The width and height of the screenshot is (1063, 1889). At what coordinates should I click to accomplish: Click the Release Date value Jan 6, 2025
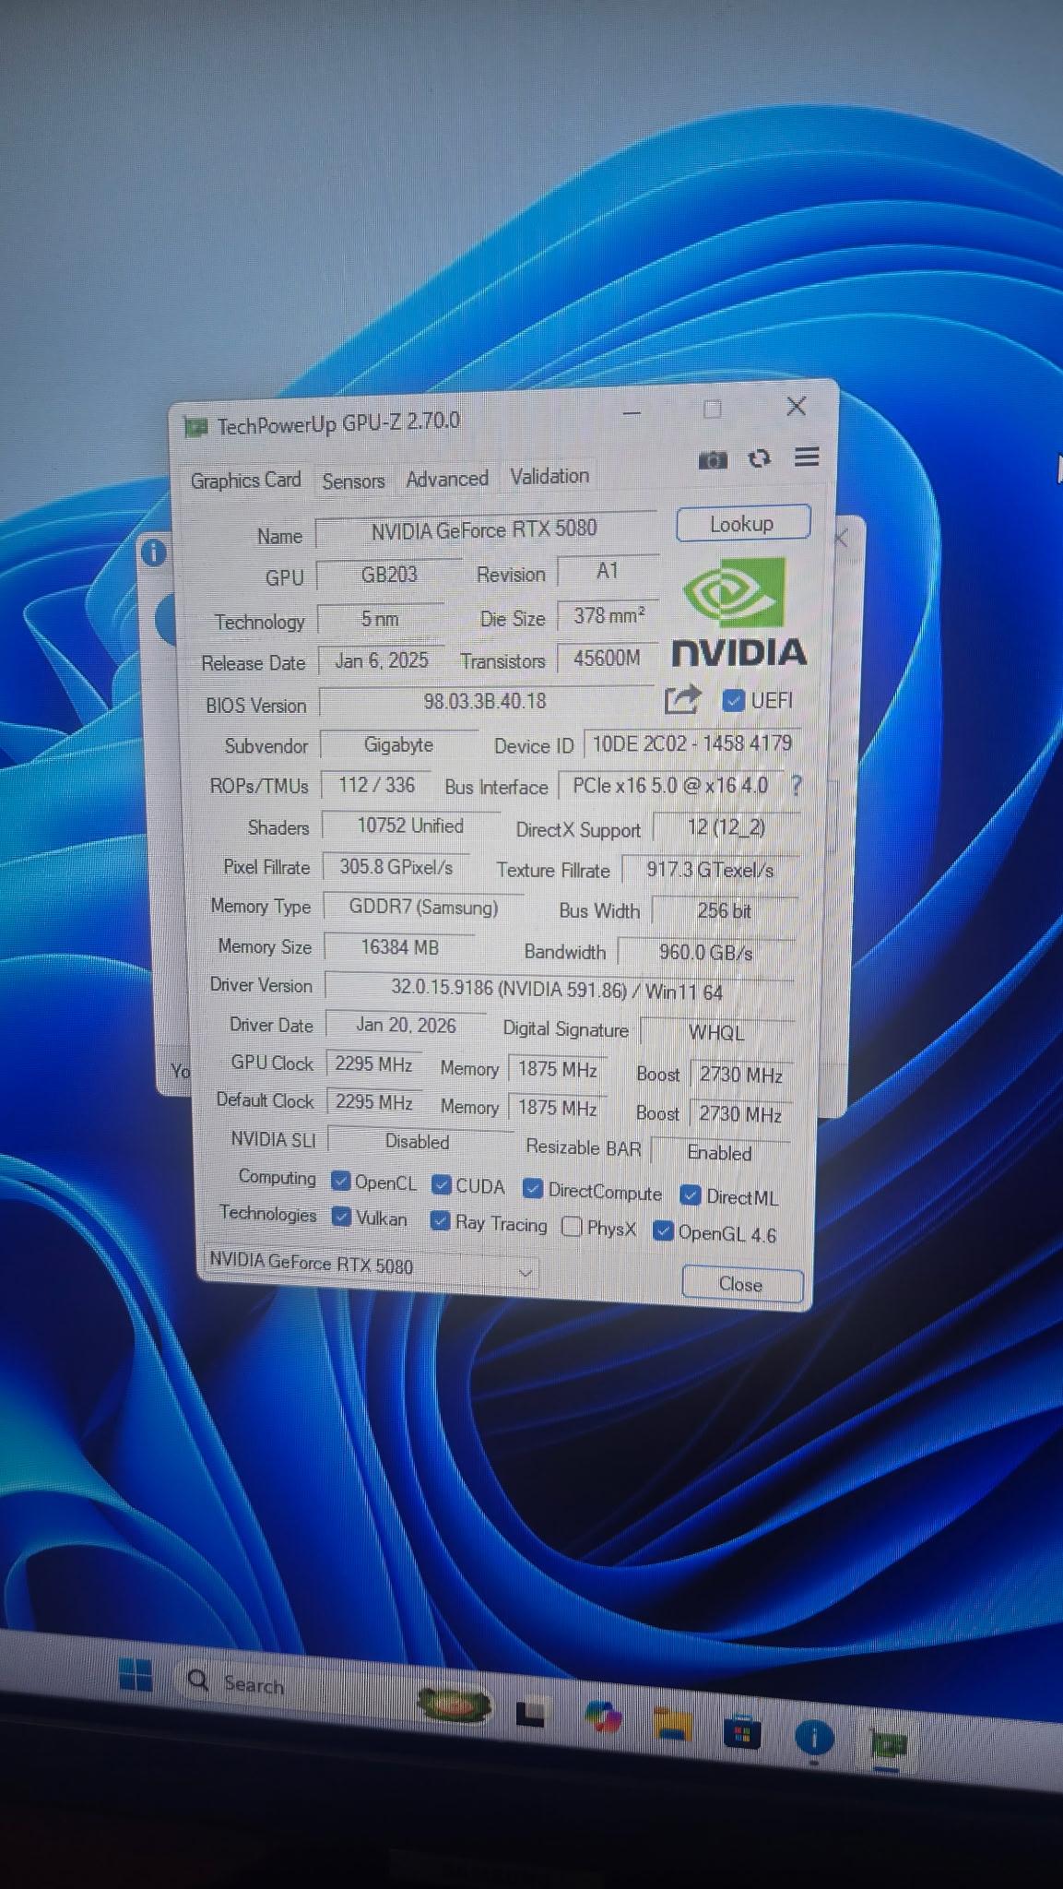click(382, 661)
